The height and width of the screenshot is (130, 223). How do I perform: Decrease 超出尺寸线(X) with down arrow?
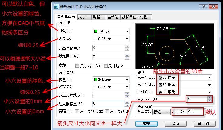127,96
